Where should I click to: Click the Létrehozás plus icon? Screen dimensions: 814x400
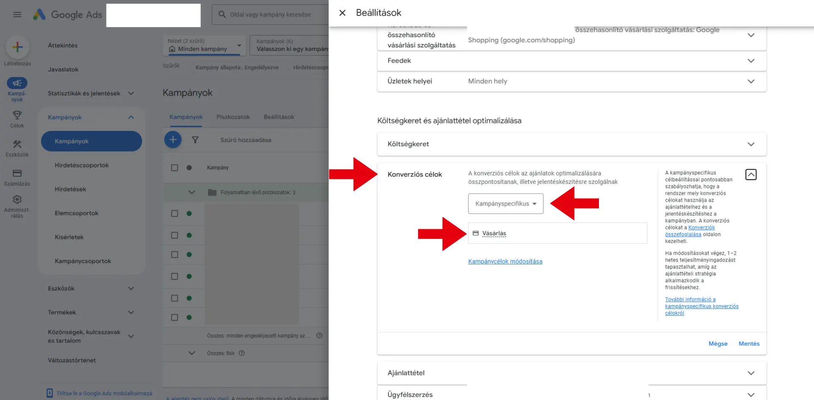click(17, 47)
